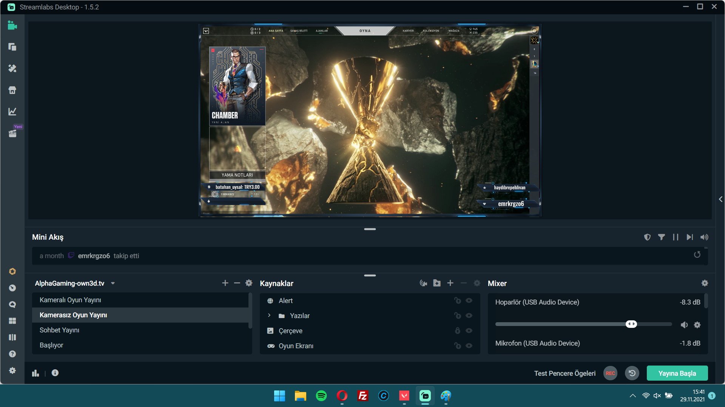Click the Mixer panel scrollbar
725x407 pixels.
[706, 301]
